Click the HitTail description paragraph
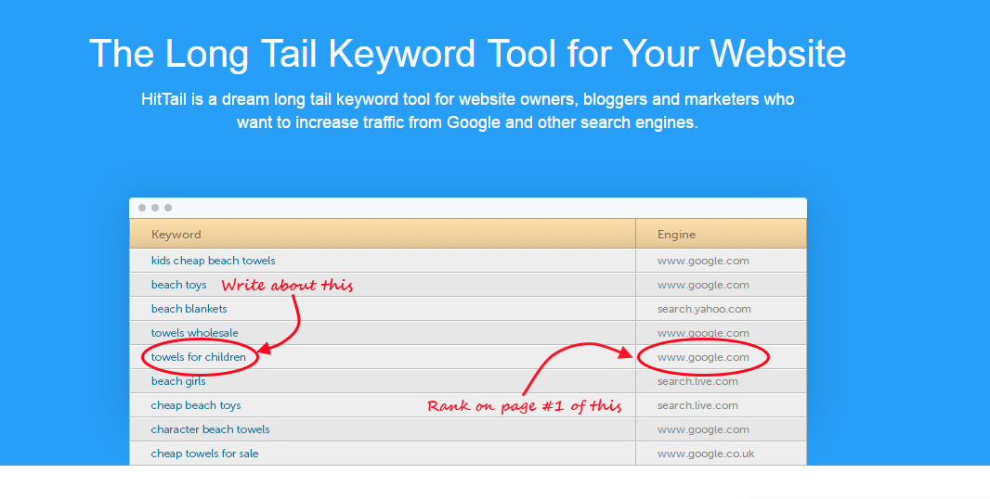The image size is (990, 499). coord(468,110)
